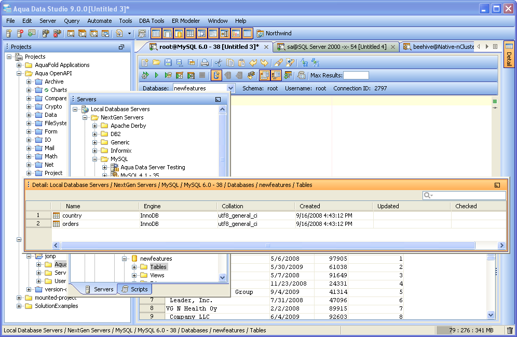Restore the Servers panel window
This screenshot has height=337, width=517.
click(219, 99)
